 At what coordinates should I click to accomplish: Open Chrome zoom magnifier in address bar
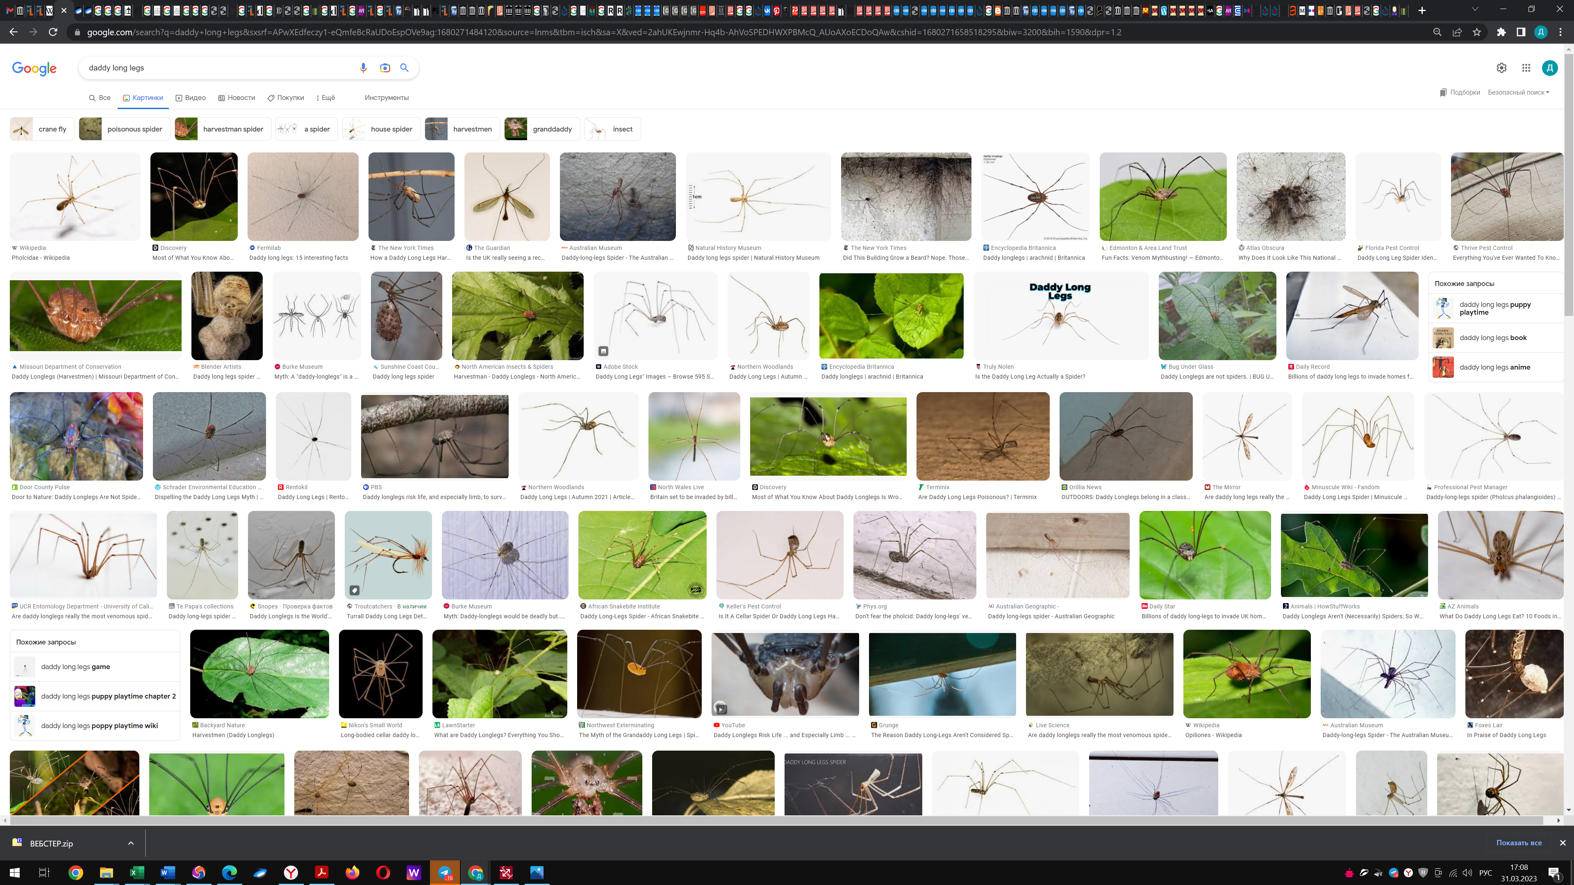[1437, 32]
